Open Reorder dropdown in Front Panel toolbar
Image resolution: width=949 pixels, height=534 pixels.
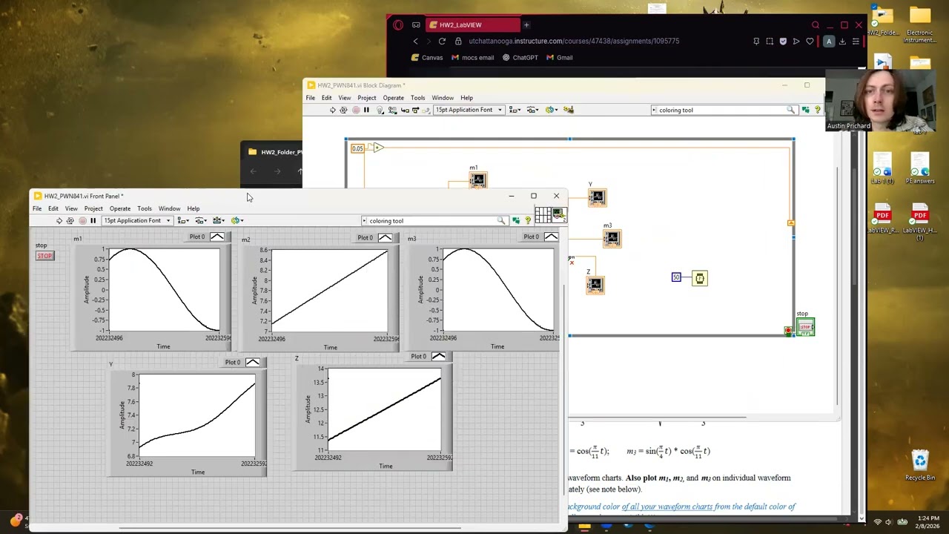tap(237, 220)
